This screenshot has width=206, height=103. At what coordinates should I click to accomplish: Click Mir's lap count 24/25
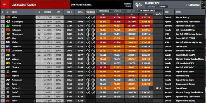(58, 55)
